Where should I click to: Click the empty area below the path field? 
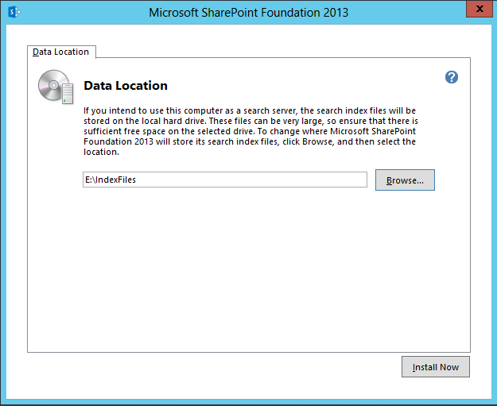click(248, 269)
